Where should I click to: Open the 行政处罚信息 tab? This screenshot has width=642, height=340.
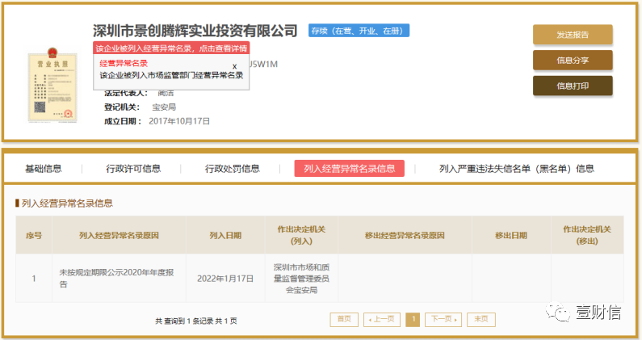click(232, 168)
